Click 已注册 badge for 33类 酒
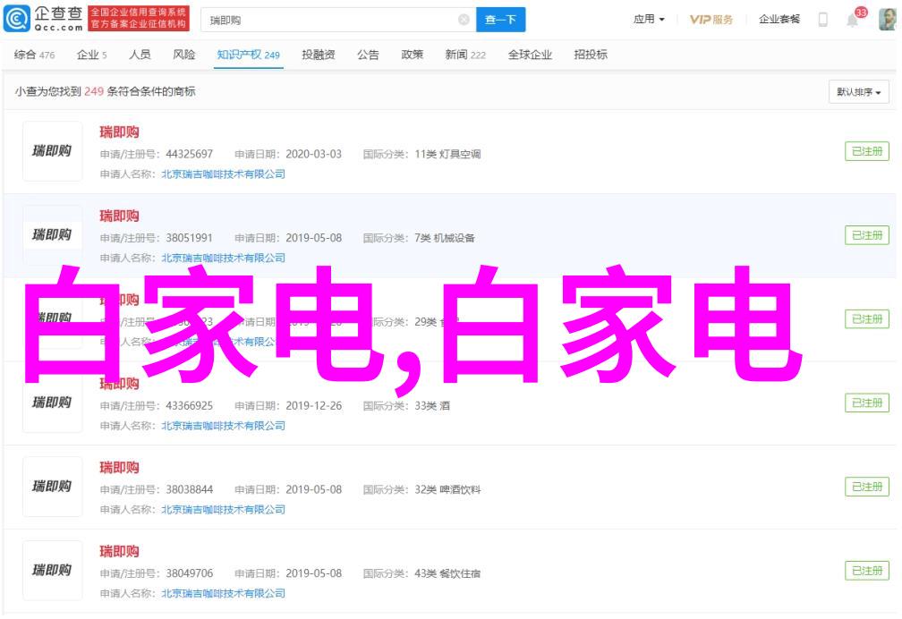This screenshot has width=902, height=619. pos(867,403)
